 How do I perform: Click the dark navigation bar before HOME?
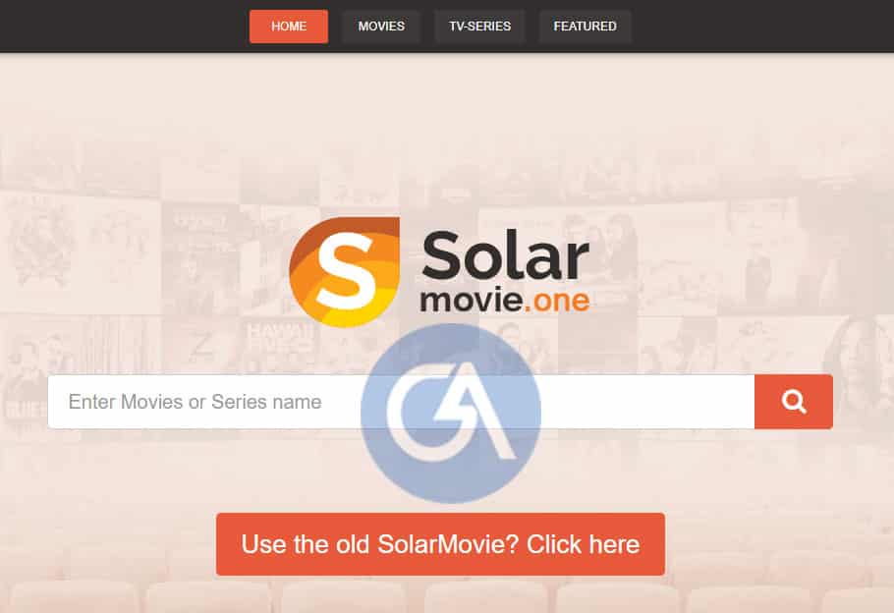pos(125,27)
